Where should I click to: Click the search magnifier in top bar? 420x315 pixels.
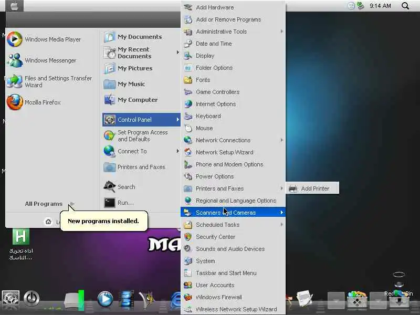pos(405,6)
